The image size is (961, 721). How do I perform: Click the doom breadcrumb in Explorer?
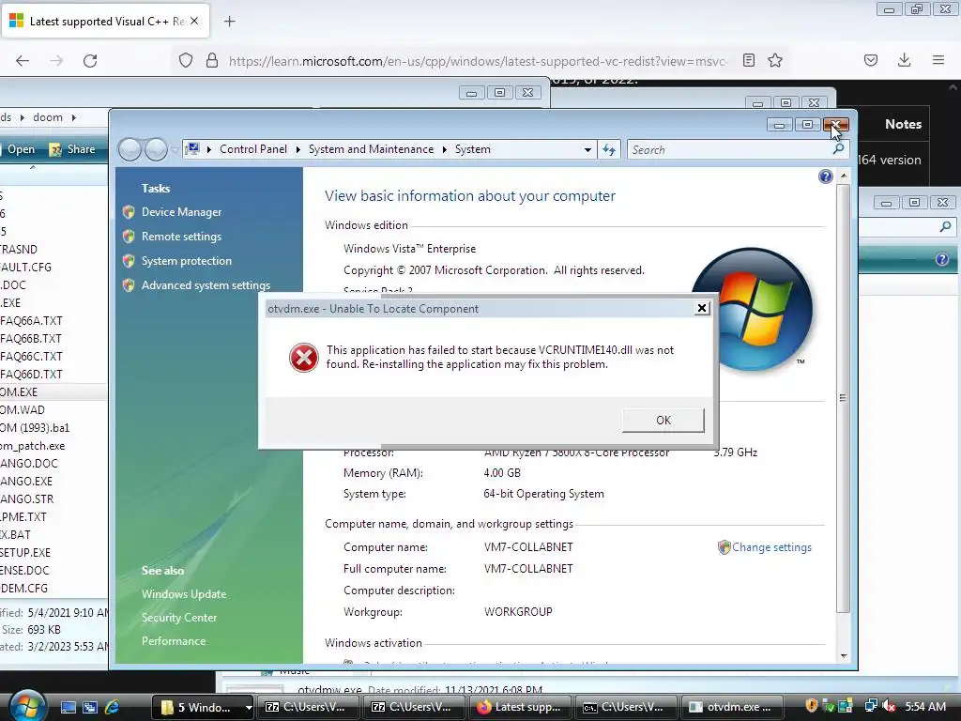pos(48,117)
